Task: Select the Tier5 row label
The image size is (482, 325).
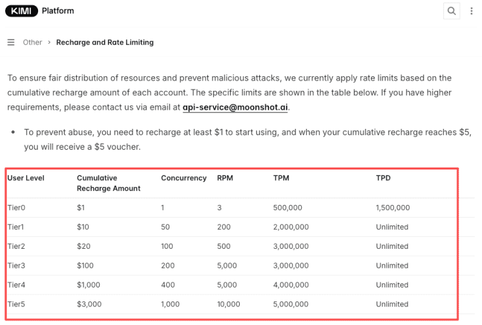Action: point(16,304)
